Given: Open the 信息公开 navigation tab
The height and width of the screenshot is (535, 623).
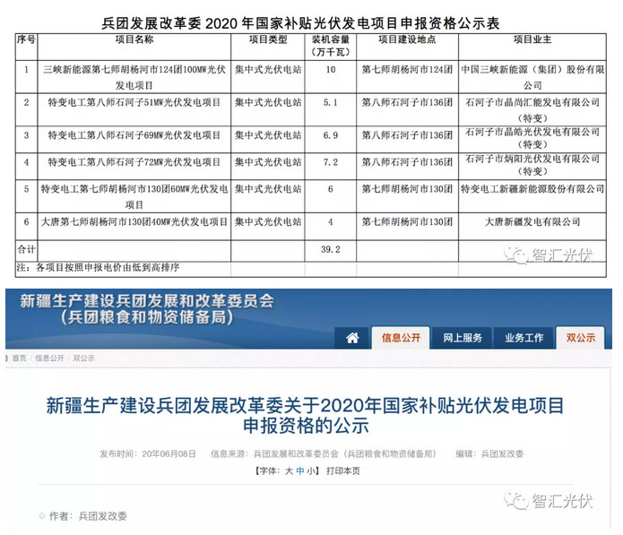Looking at the screenshot, I should (x=400, y=338).
